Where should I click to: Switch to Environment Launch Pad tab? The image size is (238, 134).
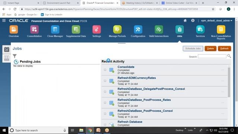coord(61,3)
